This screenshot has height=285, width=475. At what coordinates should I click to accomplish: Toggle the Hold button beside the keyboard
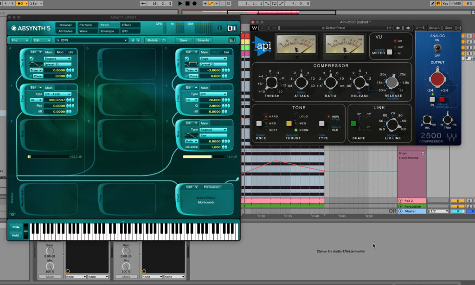[x=15, y=235]
